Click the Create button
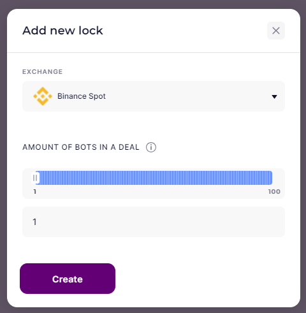This screenshot has width=306, height=313. (68, 279)
